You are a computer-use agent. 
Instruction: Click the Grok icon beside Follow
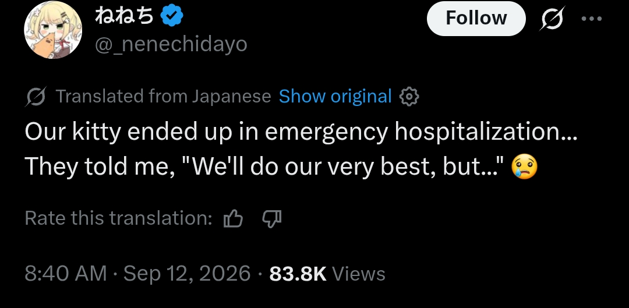552,19
